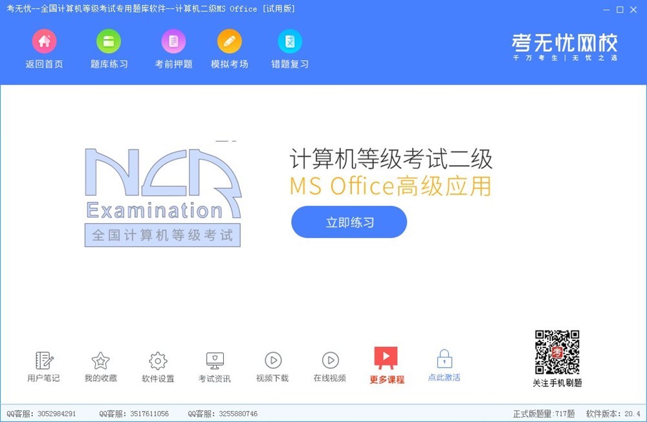Select QQ客服 3517611056 in status bar
Screen dimensions: 647x422
pyautogui.click(x=134, y=414)
